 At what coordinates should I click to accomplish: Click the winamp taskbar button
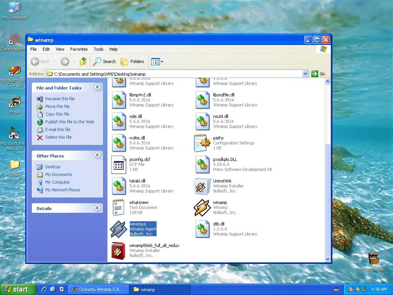click(x=160, y=289)
